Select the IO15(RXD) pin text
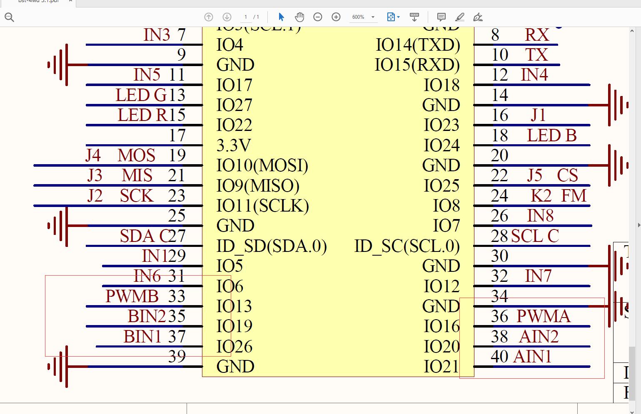The height and width of the screenshot is (414, 641). [417, 65]
